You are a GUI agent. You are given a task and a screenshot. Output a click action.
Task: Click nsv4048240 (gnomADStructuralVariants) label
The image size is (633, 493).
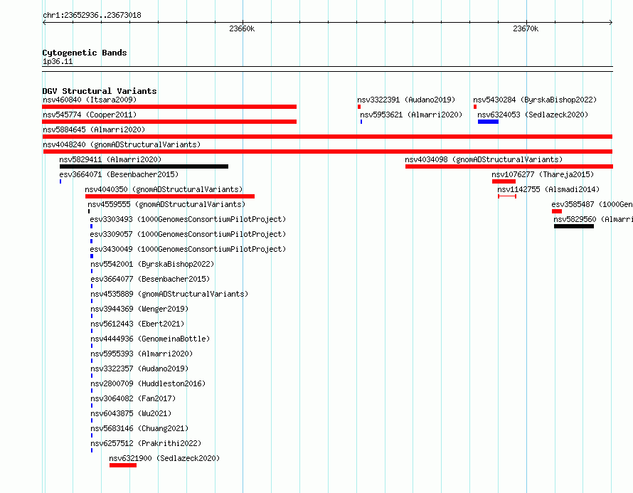tap(122, 144)
